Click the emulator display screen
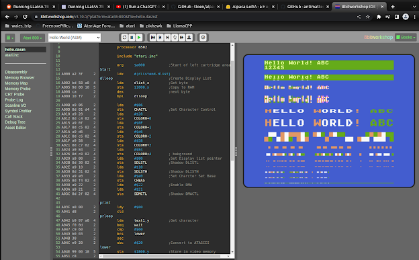 pos(329,121)
